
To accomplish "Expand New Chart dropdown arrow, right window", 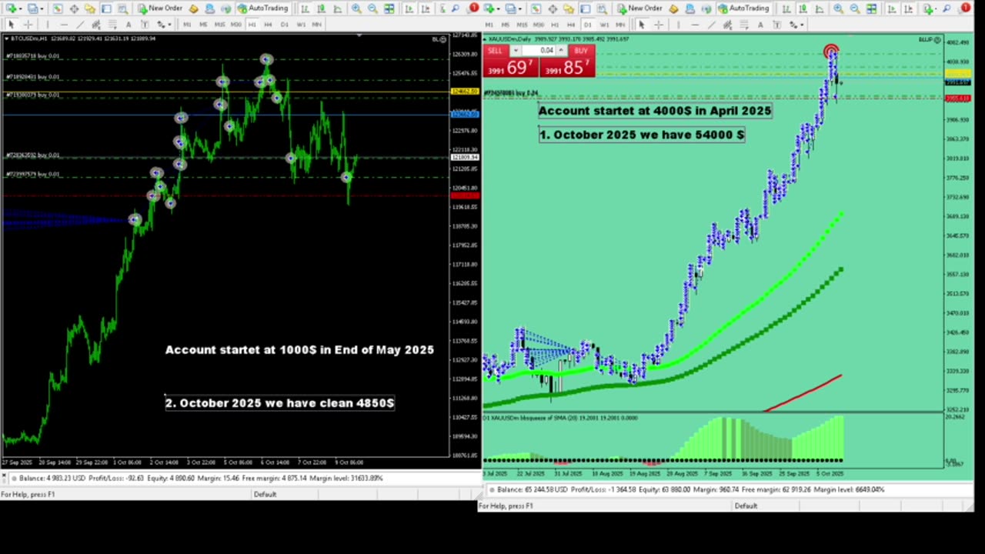I will coord(498,8).
